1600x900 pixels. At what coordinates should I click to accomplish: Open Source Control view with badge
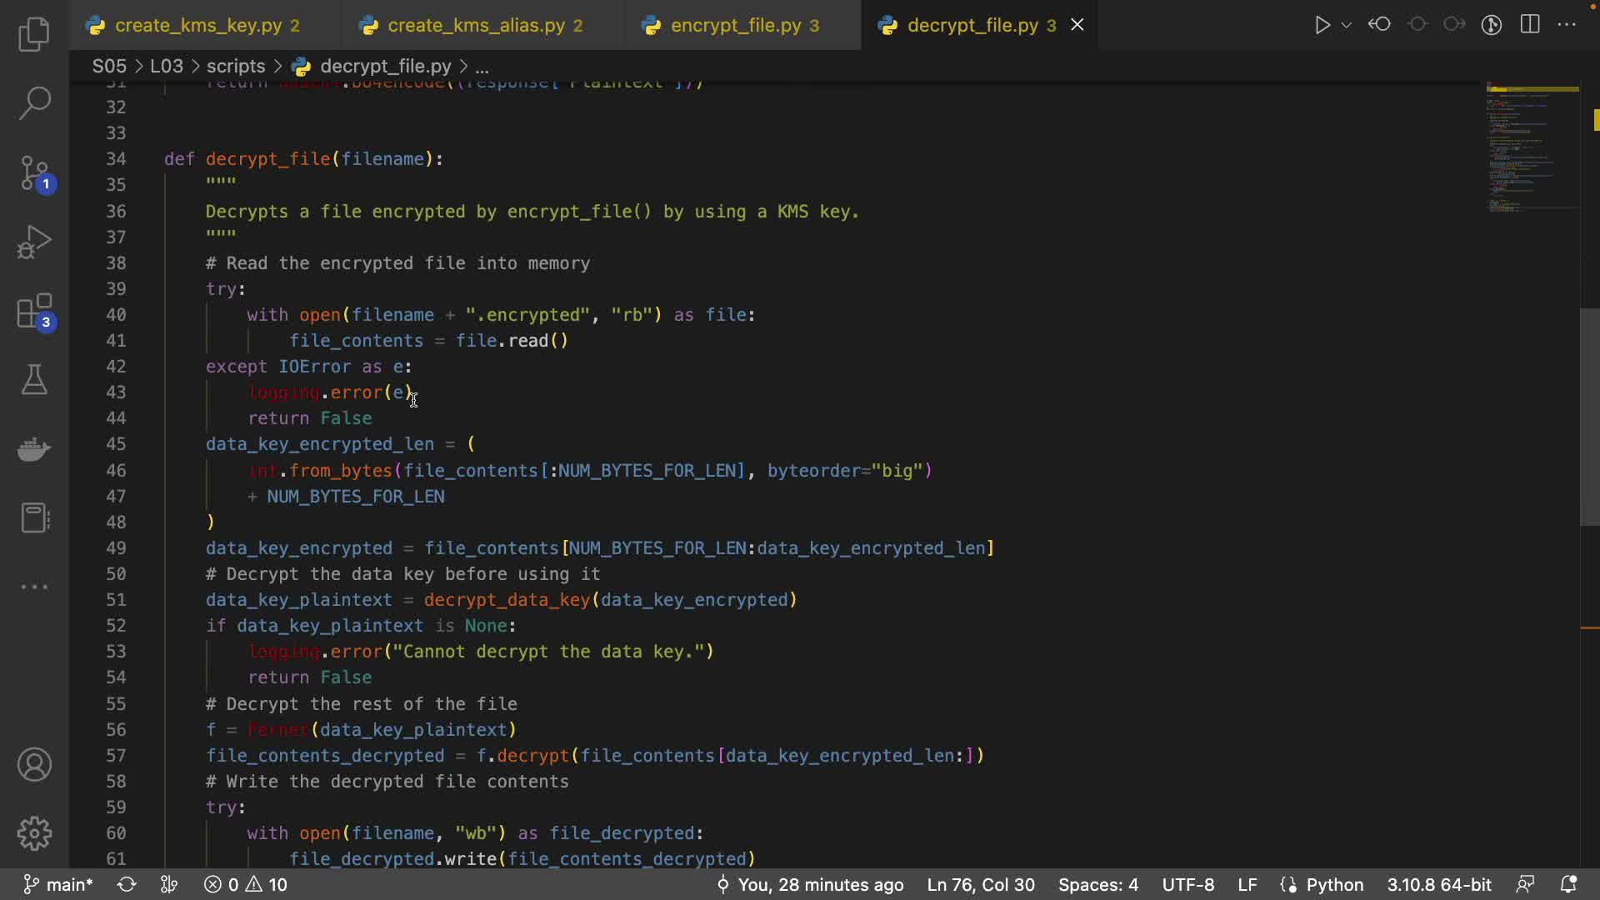click(34, 173)
